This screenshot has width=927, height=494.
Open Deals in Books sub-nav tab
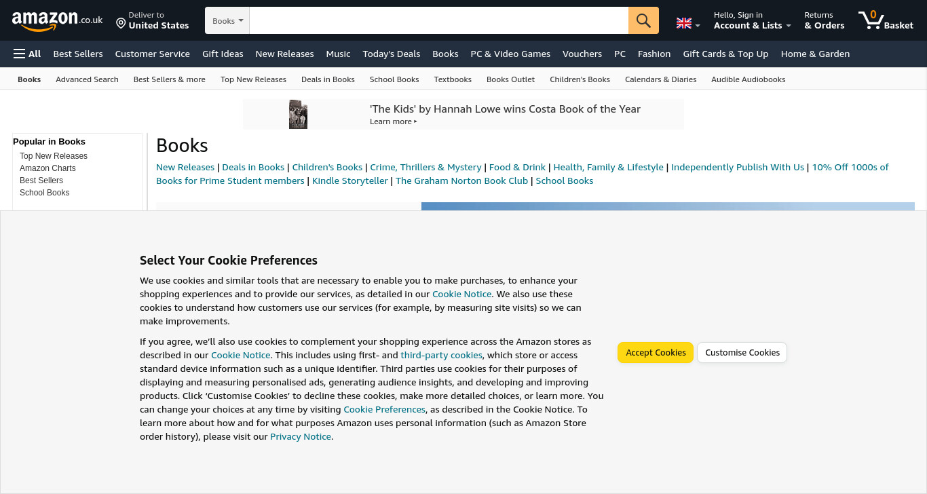click(328, 79)
